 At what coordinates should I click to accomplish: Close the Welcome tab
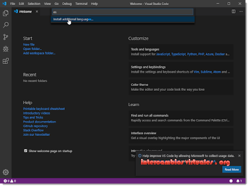click(x=37, y=11)
